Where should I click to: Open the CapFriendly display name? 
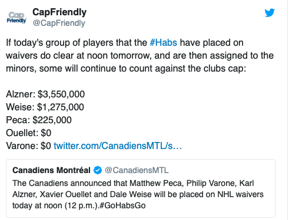pos(59,12)
